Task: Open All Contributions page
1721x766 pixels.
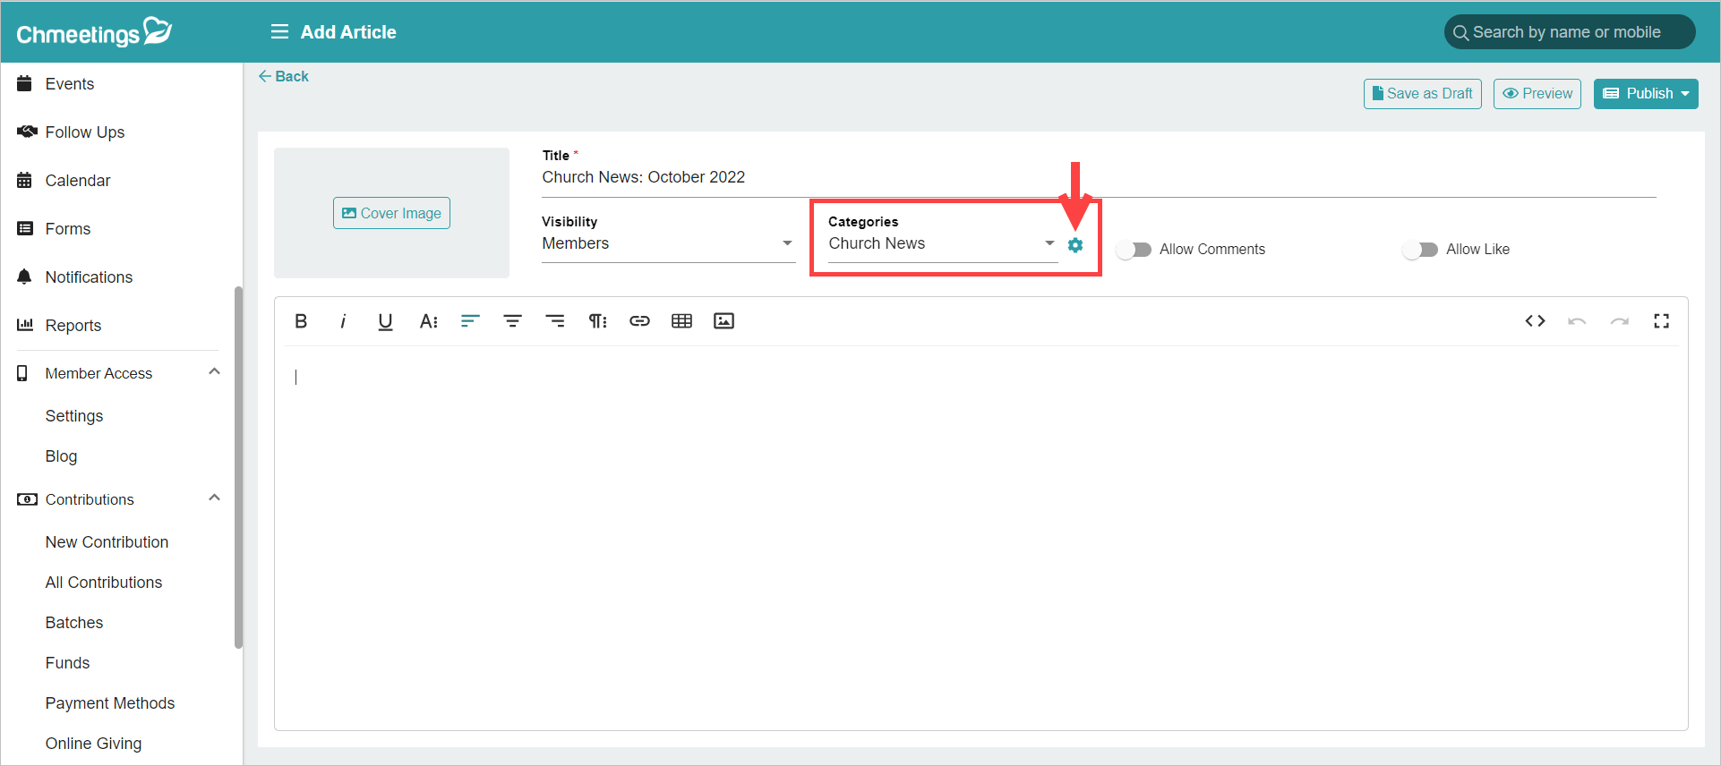Action: [104, 583]
